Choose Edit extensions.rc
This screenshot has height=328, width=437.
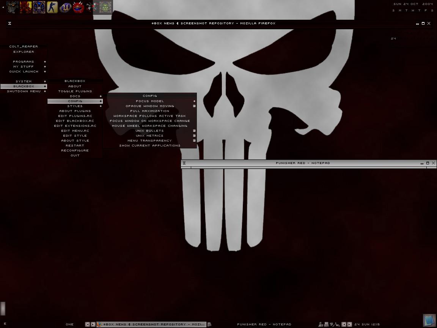(75, 126)
